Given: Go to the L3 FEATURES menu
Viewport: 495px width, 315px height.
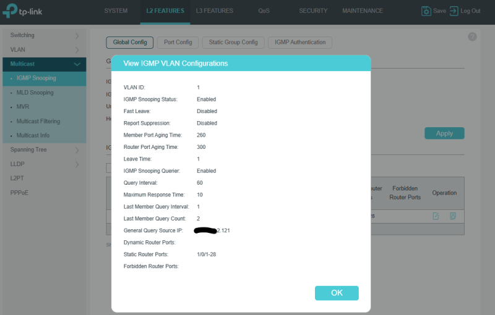Looking at the screenshot, I should click(x=215, y=11).
